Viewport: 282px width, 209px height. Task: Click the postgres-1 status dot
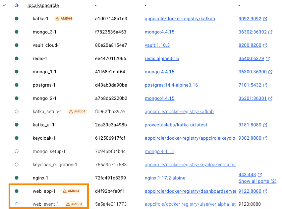click(x=17, y=85)
